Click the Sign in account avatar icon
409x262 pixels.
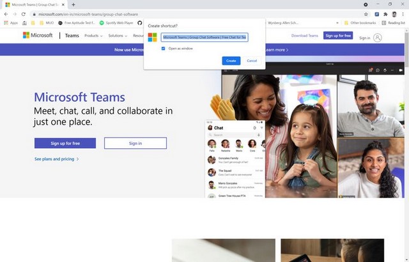pos(378,38)
